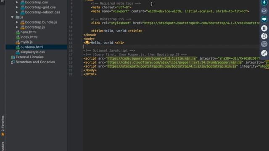Click line number 22 in gutter
Image resolution: width=269 pixels, height=151 pixels.
[x=71, y=74]
